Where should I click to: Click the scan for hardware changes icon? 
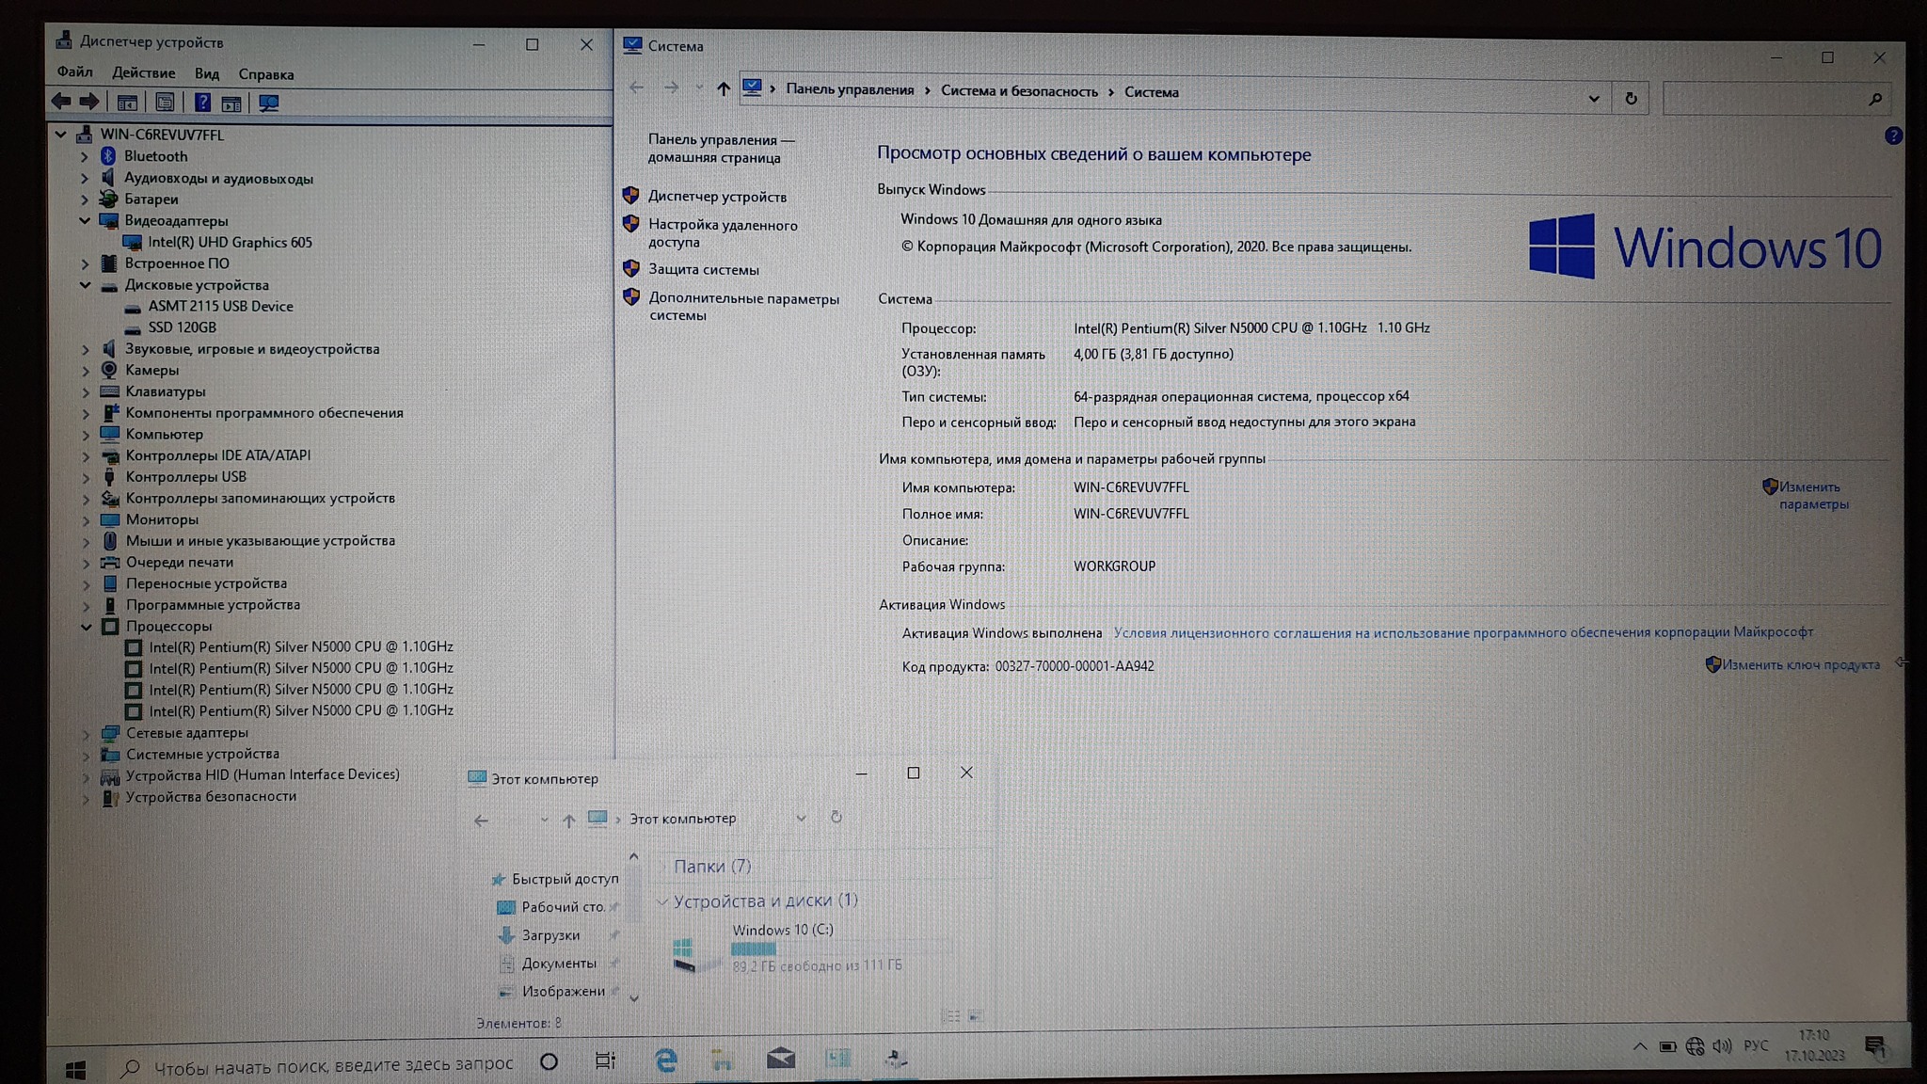pos(268,104)
